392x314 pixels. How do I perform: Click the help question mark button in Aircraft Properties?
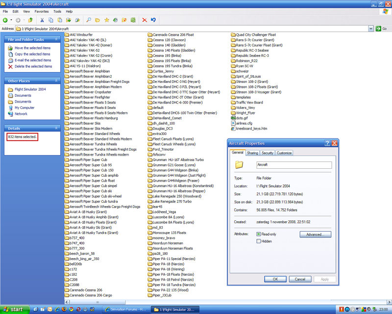click(327, 143)
